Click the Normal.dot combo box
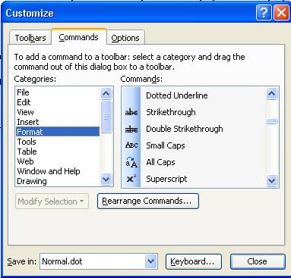291x278 pixels. pos(99,261)
